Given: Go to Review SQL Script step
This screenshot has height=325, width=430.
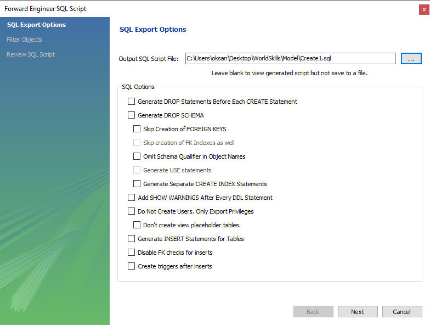Looking at the screenshot, I should point(31,54).
